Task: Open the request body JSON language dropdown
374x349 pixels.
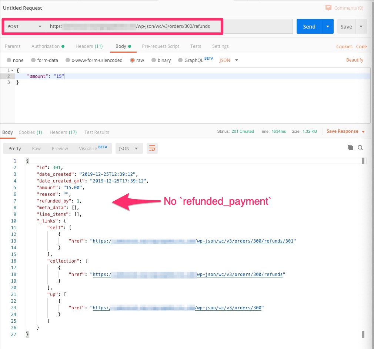Action: click(228, 60)
